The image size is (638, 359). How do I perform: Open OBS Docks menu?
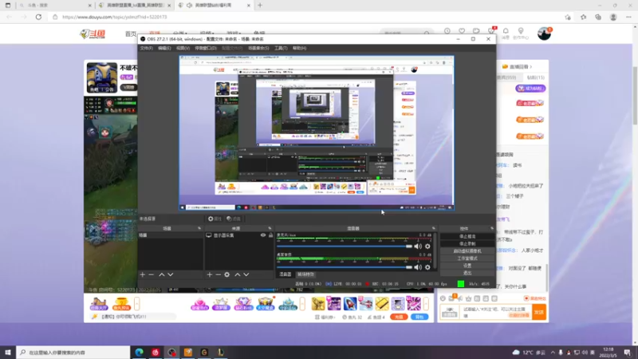coord(206,48)
